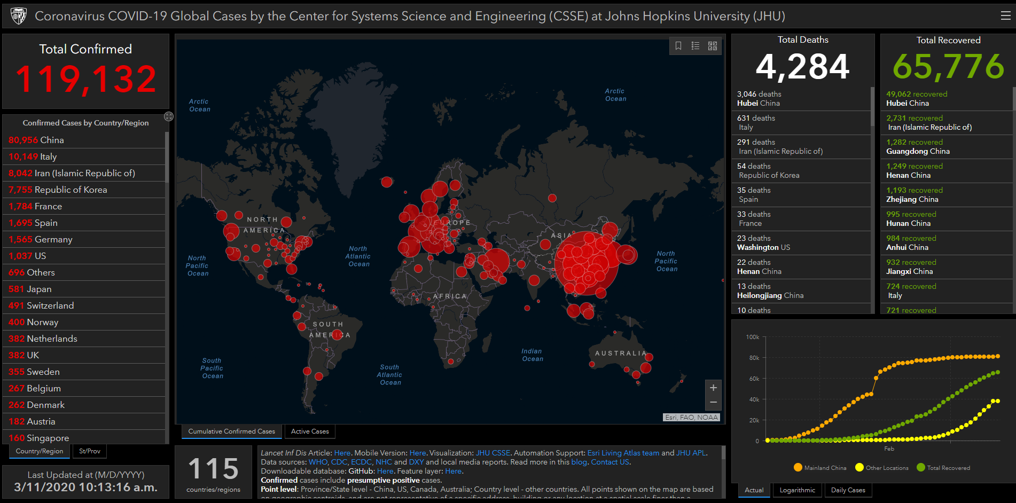Select 400 Norway row
The height and width of the screenshot is (503, 1016).
coord(84,322)
